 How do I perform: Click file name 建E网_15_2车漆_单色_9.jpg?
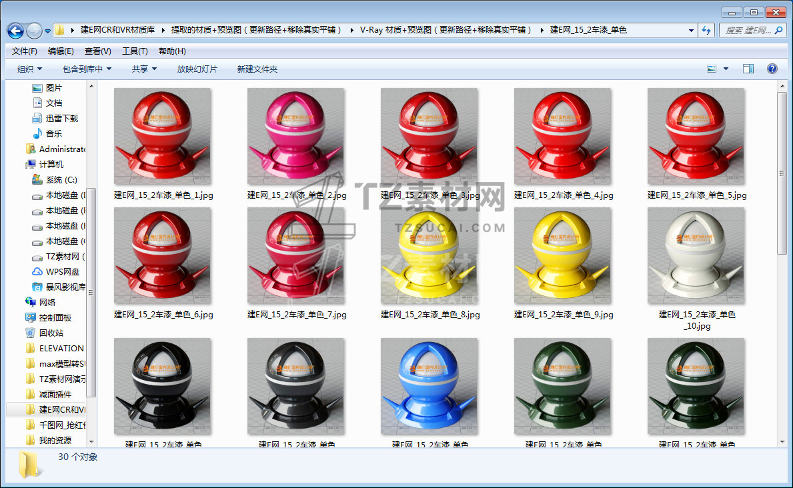point(564,315)
